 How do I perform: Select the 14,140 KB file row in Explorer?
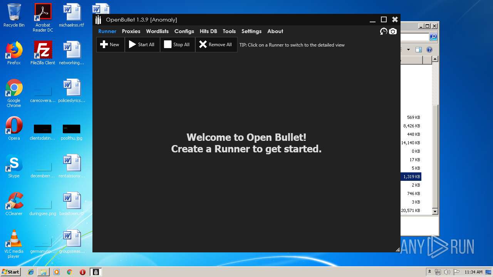(x=411, y=143)
